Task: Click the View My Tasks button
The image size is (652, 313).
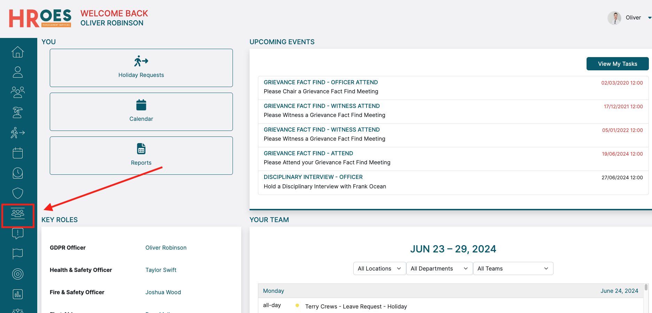Action: click(617, 64)
